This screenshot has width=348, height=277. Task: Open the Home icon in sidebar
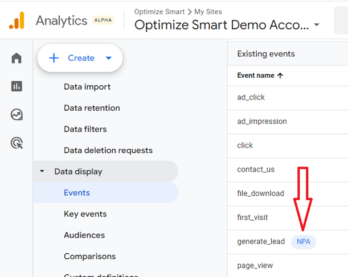(17, 58)
